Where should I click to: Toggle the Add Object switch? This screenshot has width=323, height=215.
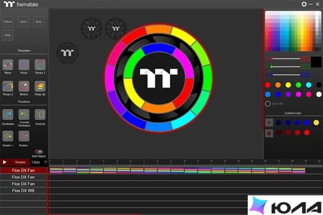point(39,152)
